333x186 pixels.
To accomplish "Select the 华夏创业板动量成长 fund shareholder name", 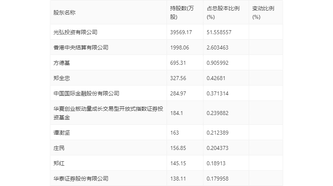I will pos(108,113).
